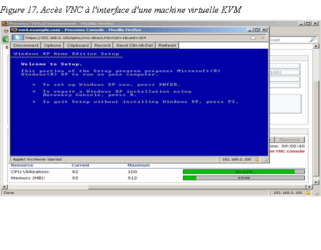Image resolution: width=321 pixels, height=250 pixels.
Task: Click the Disconnect button in VNC console
Action: [26, 45]
